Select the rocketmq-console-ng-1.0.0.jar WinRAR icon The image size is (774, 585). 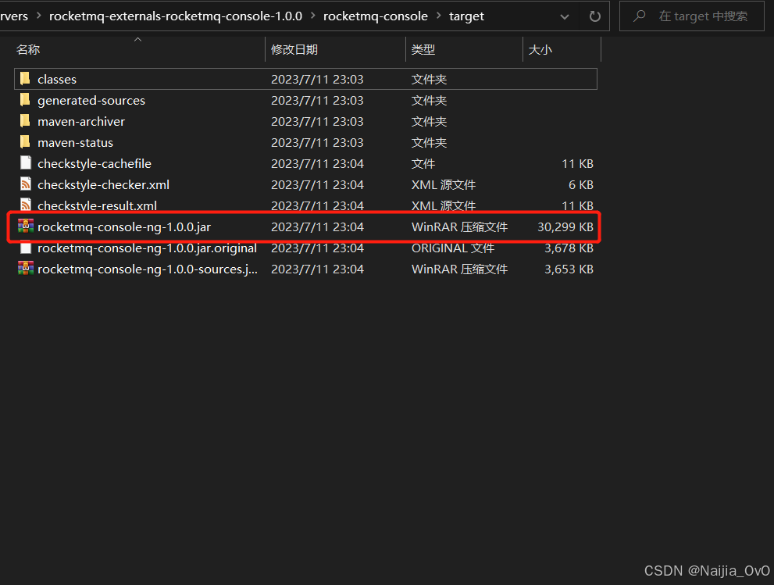click(x=26, y=226)
